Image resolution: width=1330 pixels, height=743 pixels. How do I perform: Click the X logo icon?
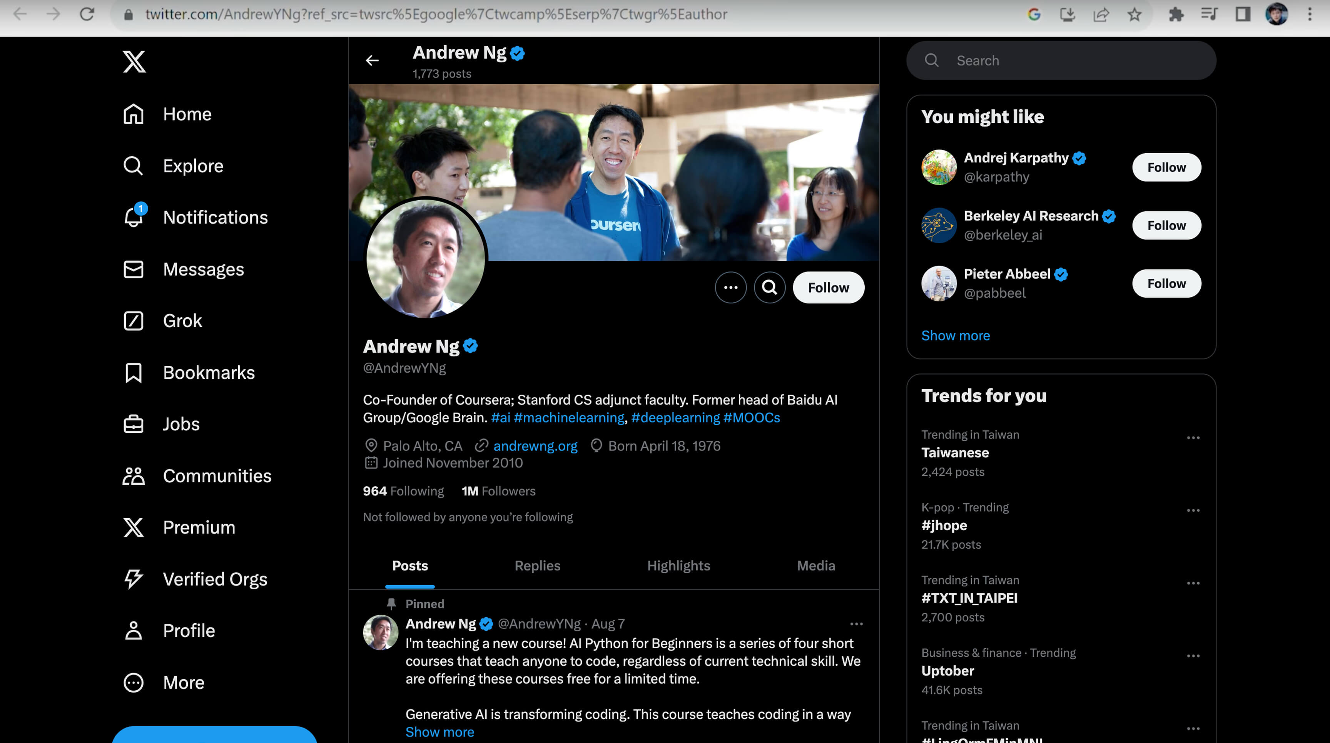pos(134,62)
